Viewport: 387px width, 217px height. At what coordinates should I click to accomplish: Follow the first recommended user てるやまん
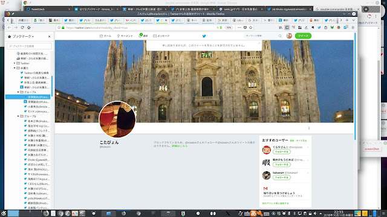[x=281, y=151]
